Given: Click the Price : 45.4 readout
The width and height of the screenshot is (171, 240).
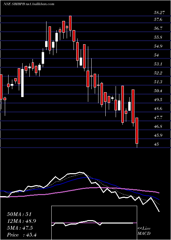Looking at the screenshot, I should coord(22,235).
